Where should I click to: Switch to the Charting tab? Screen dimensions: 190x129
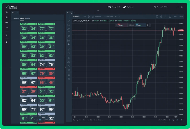click(69, 13)
